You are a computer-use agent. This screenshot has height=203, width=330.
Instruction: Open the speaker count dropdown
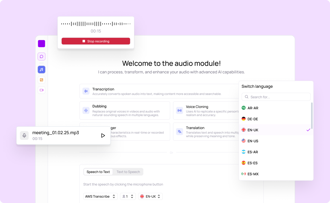(128, 196)
